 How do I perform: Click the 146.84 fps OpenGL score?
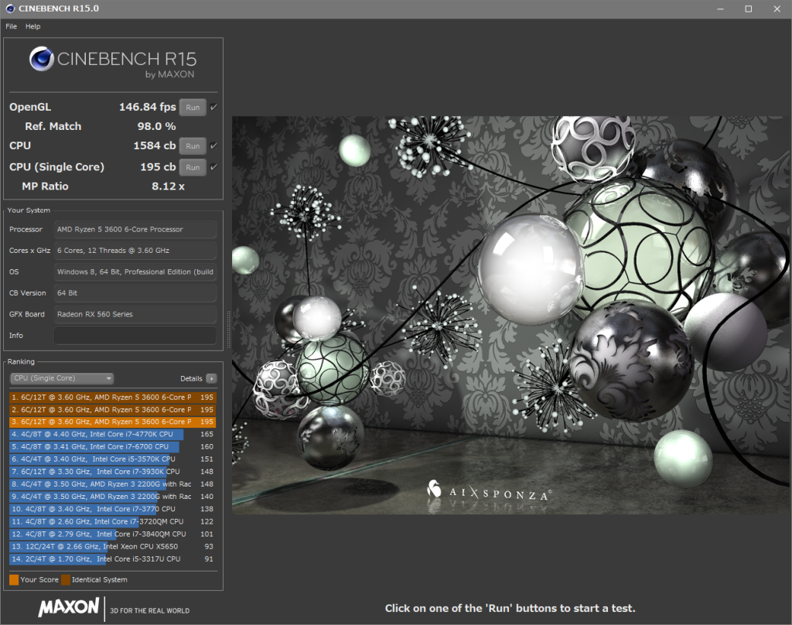148,107
